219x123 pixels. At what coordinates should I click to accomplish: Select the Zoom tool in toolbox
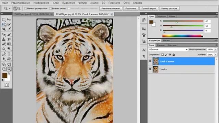tap(9, 69)
